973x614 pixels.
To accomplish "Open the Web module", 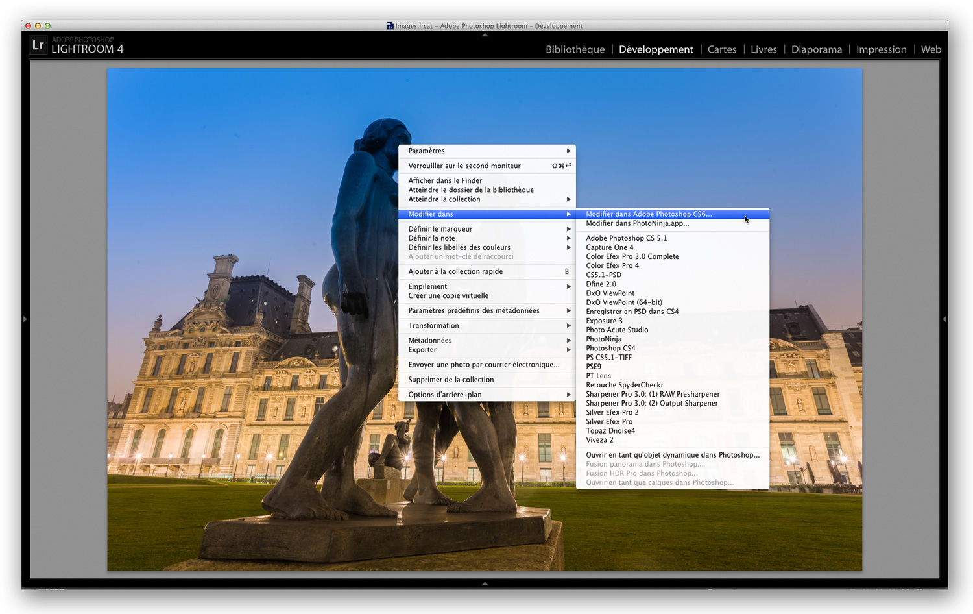I will point(931,49).
